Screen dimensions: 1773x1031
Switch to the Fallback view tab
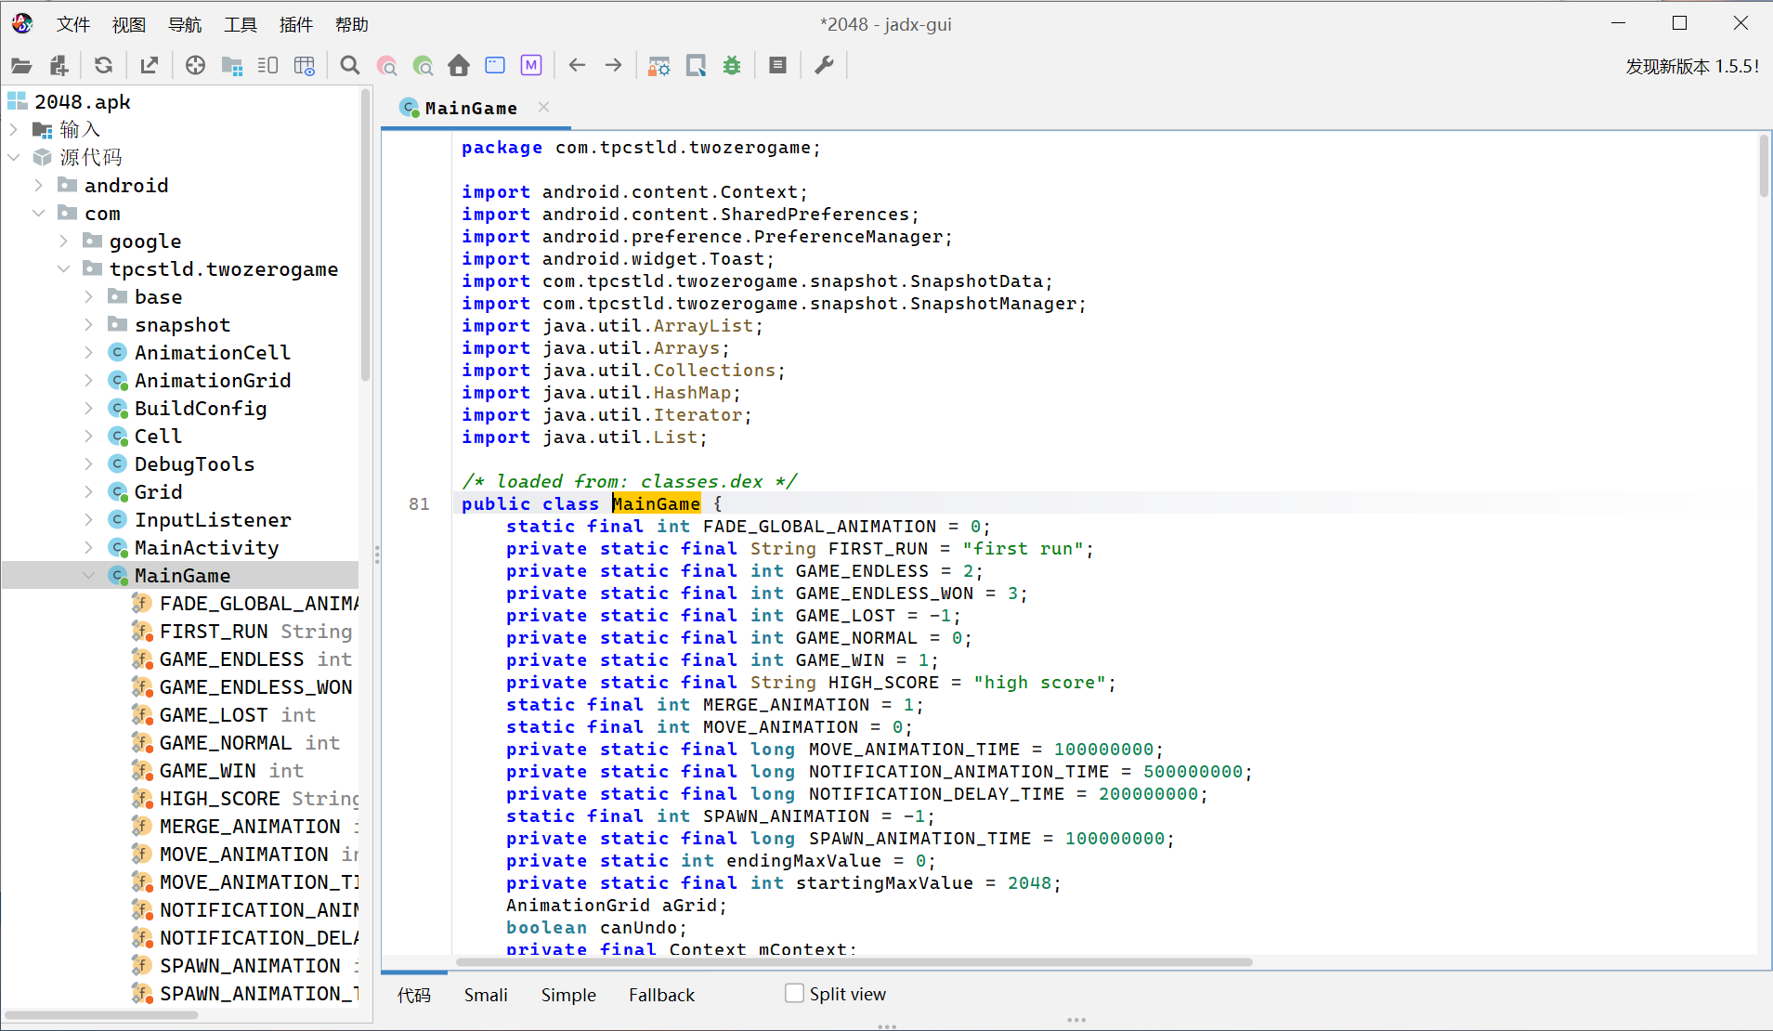661,995
